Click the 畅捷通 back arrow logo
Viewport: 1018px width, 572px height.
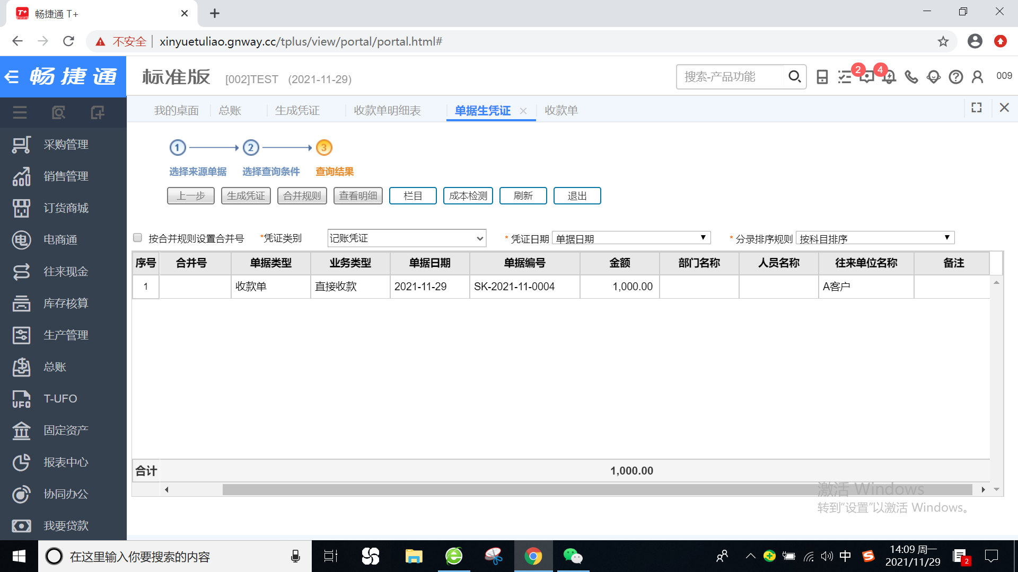[12, 77]
